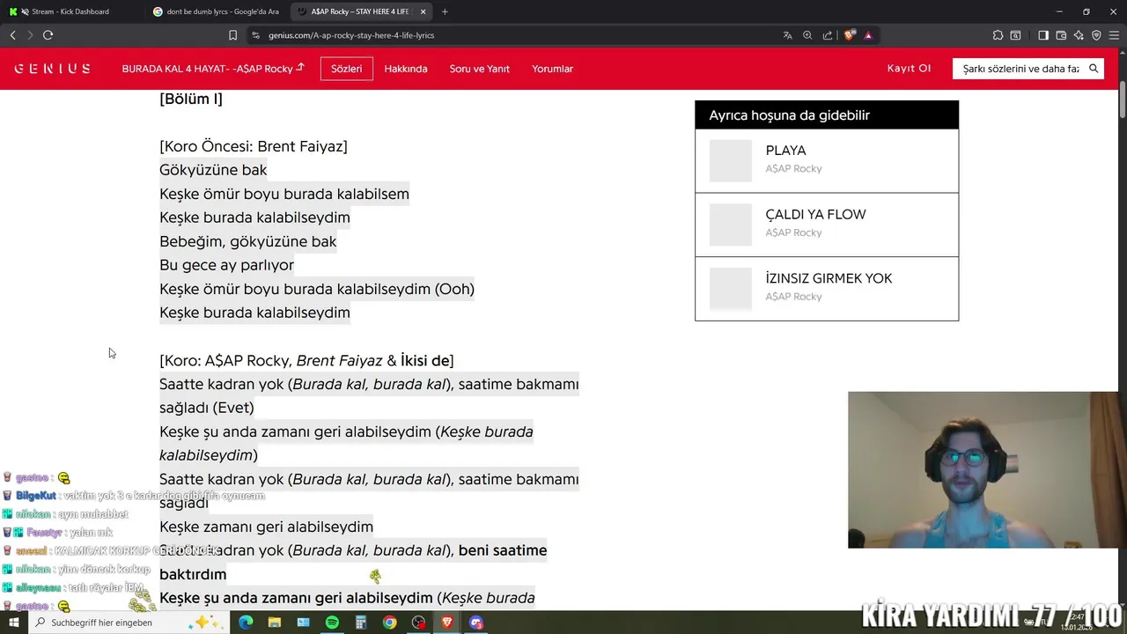Click the Koro Öncesi: Brent Faiyaz header
Viewport: 1127px width, 634px height.
(x=254, y=146)
